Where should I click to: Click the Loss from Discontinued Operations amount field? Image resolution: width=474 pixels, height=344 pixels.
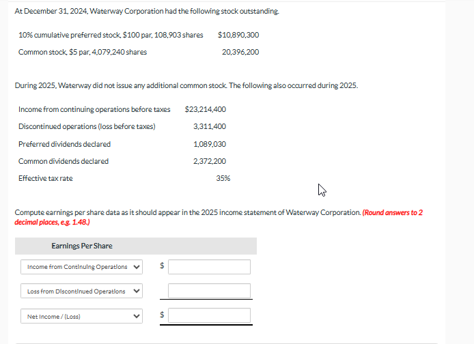click(209, 291)
